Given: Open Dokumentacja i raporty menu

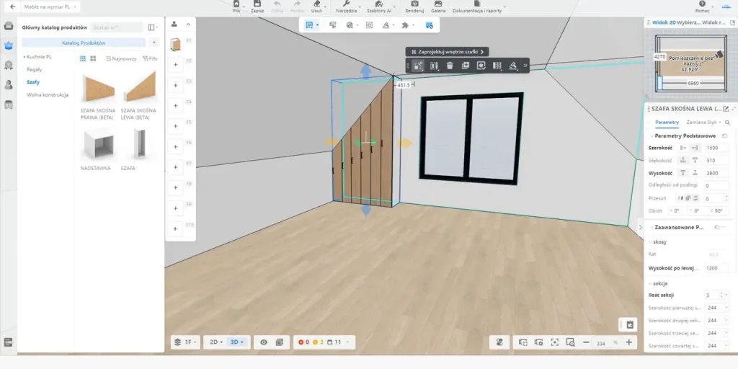Looking at the screenshot, I should [477, 6].
